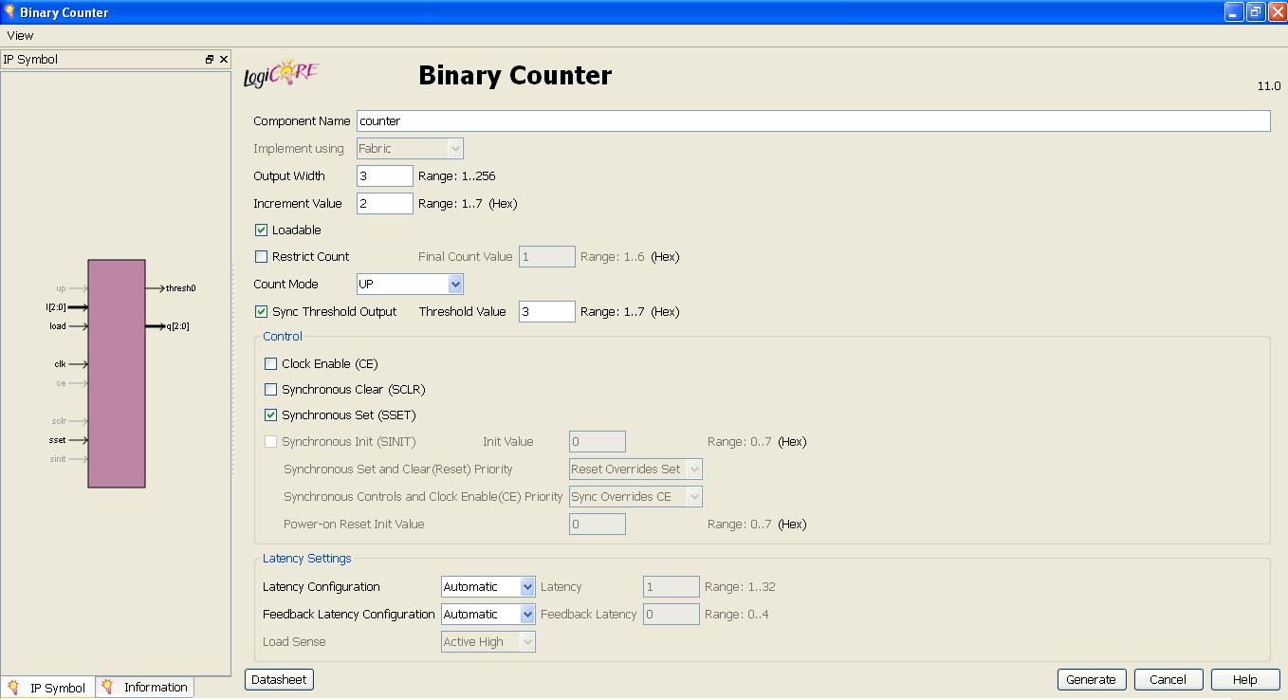Click the counter symbol diagram
The width and height of the screenshot is (1288, 700).
116,373
